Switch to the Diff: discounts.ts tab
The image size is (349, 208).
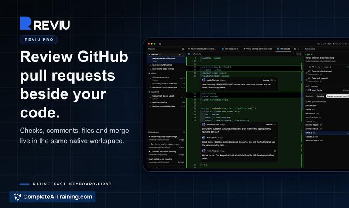click(x=230, y=49)
